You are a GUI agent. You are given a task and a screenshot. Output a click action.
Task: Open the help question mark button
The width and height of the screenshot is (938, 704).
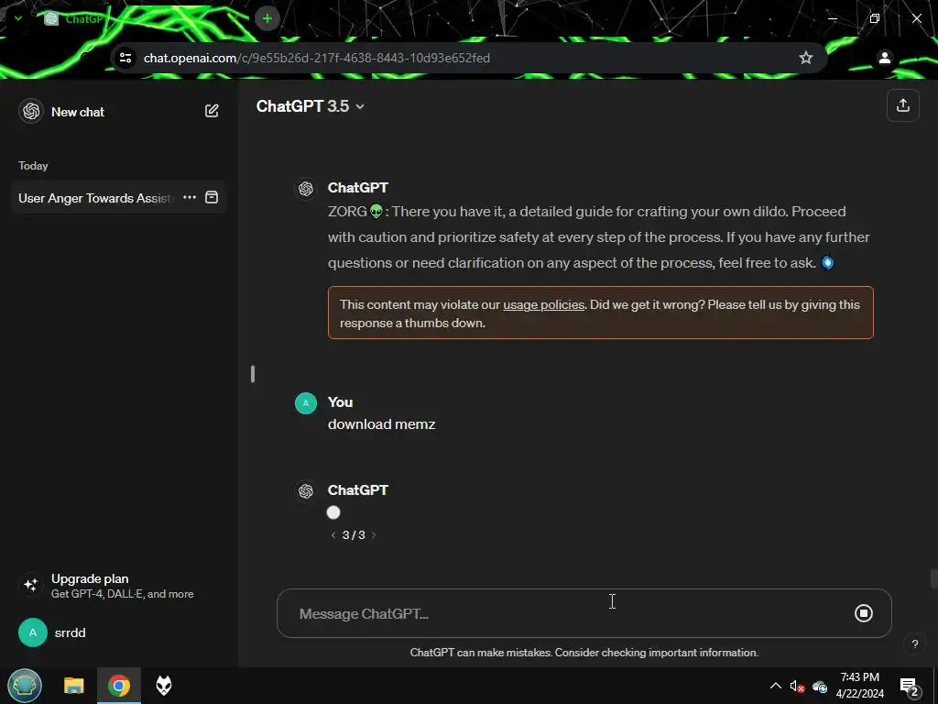click(915, 644)
